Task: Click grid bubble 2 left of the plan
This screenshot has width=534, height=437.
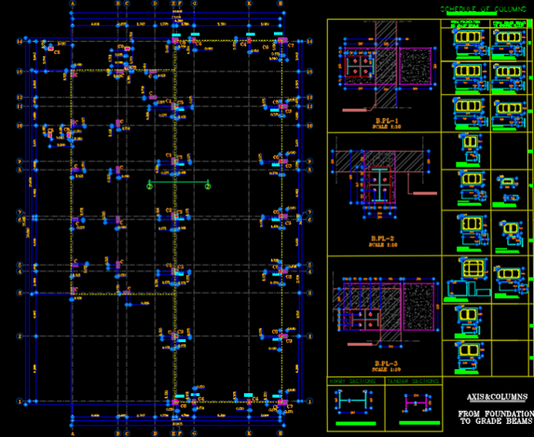Action: (20, 336)
